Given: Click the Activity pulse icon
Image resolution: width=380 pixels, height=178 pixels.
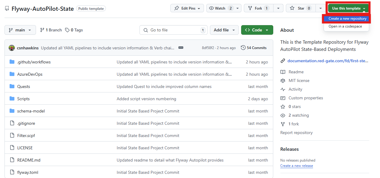Looking at the screenshot, I should tap(283, 89).
